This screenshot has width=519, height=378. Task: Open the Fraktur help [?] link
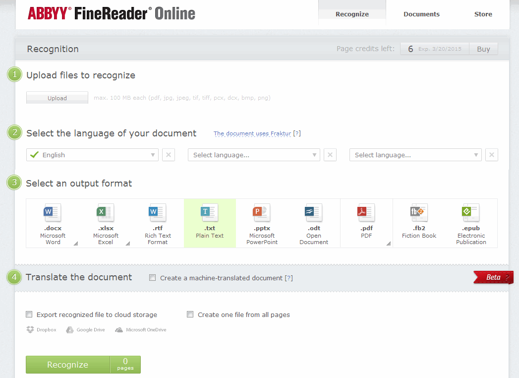point(297,133)
